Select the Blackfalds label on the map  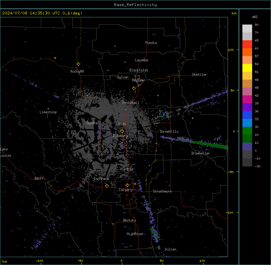pyautogui.click(x=139, y=70)
